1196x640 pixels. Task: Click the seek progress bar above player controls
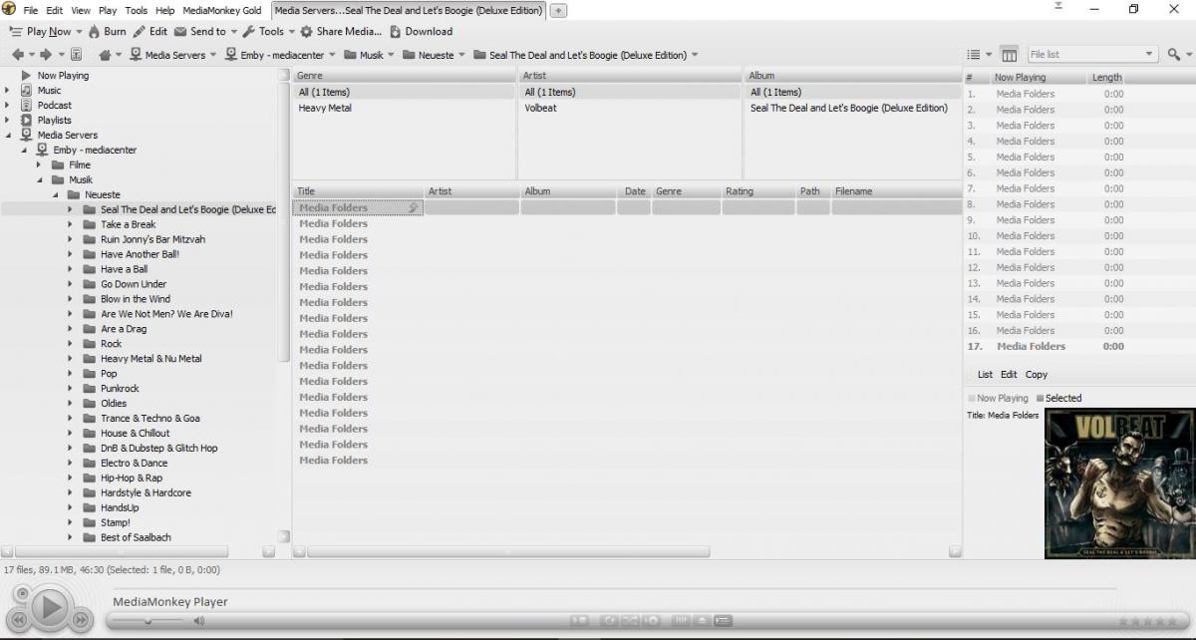tap(613, 589)
